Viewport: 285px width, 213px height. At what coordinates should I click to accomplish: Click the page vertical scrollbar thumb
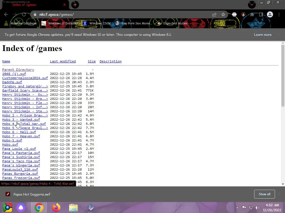coord(283,75)
